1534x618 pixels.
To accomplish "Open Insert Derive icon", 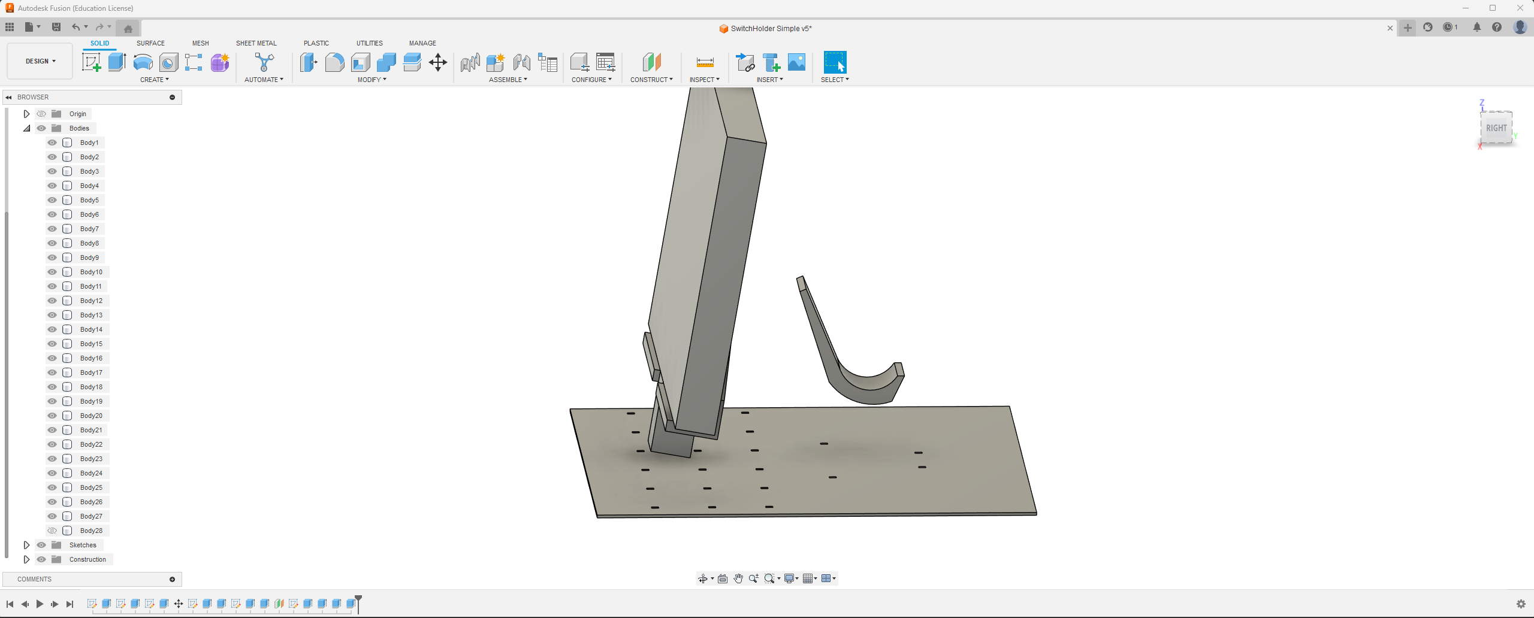I will (745, 62).
